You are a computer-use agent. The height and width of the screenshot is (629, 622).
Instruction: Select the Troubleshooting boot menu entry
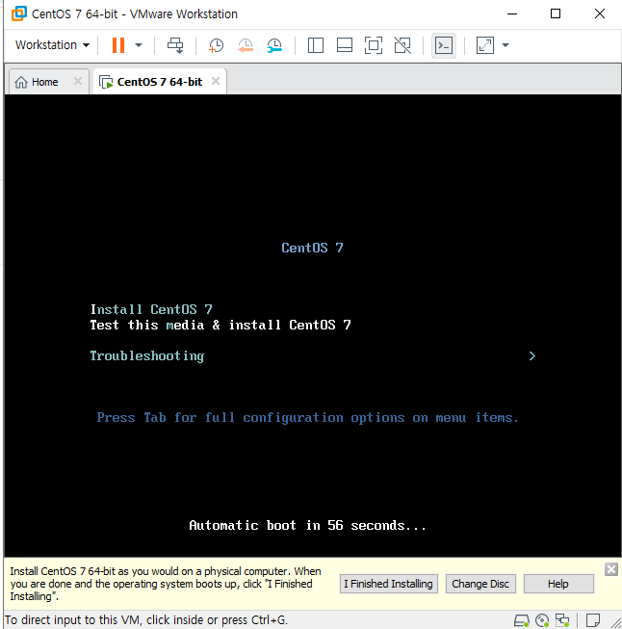click(x=147, y=355)
